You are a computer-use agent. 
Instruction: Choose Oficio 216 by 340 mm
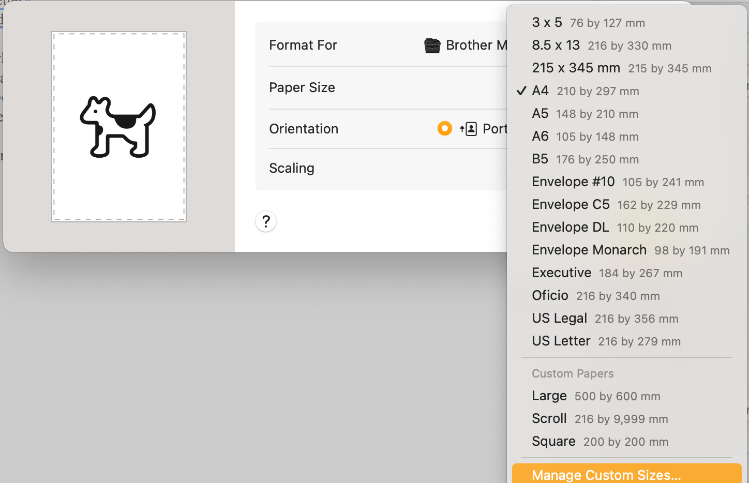point(627,296)
